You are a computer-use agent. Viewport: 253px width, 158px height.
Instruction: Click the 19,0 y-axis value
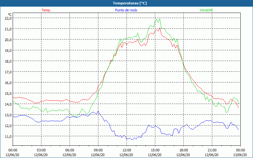(9, 51)
